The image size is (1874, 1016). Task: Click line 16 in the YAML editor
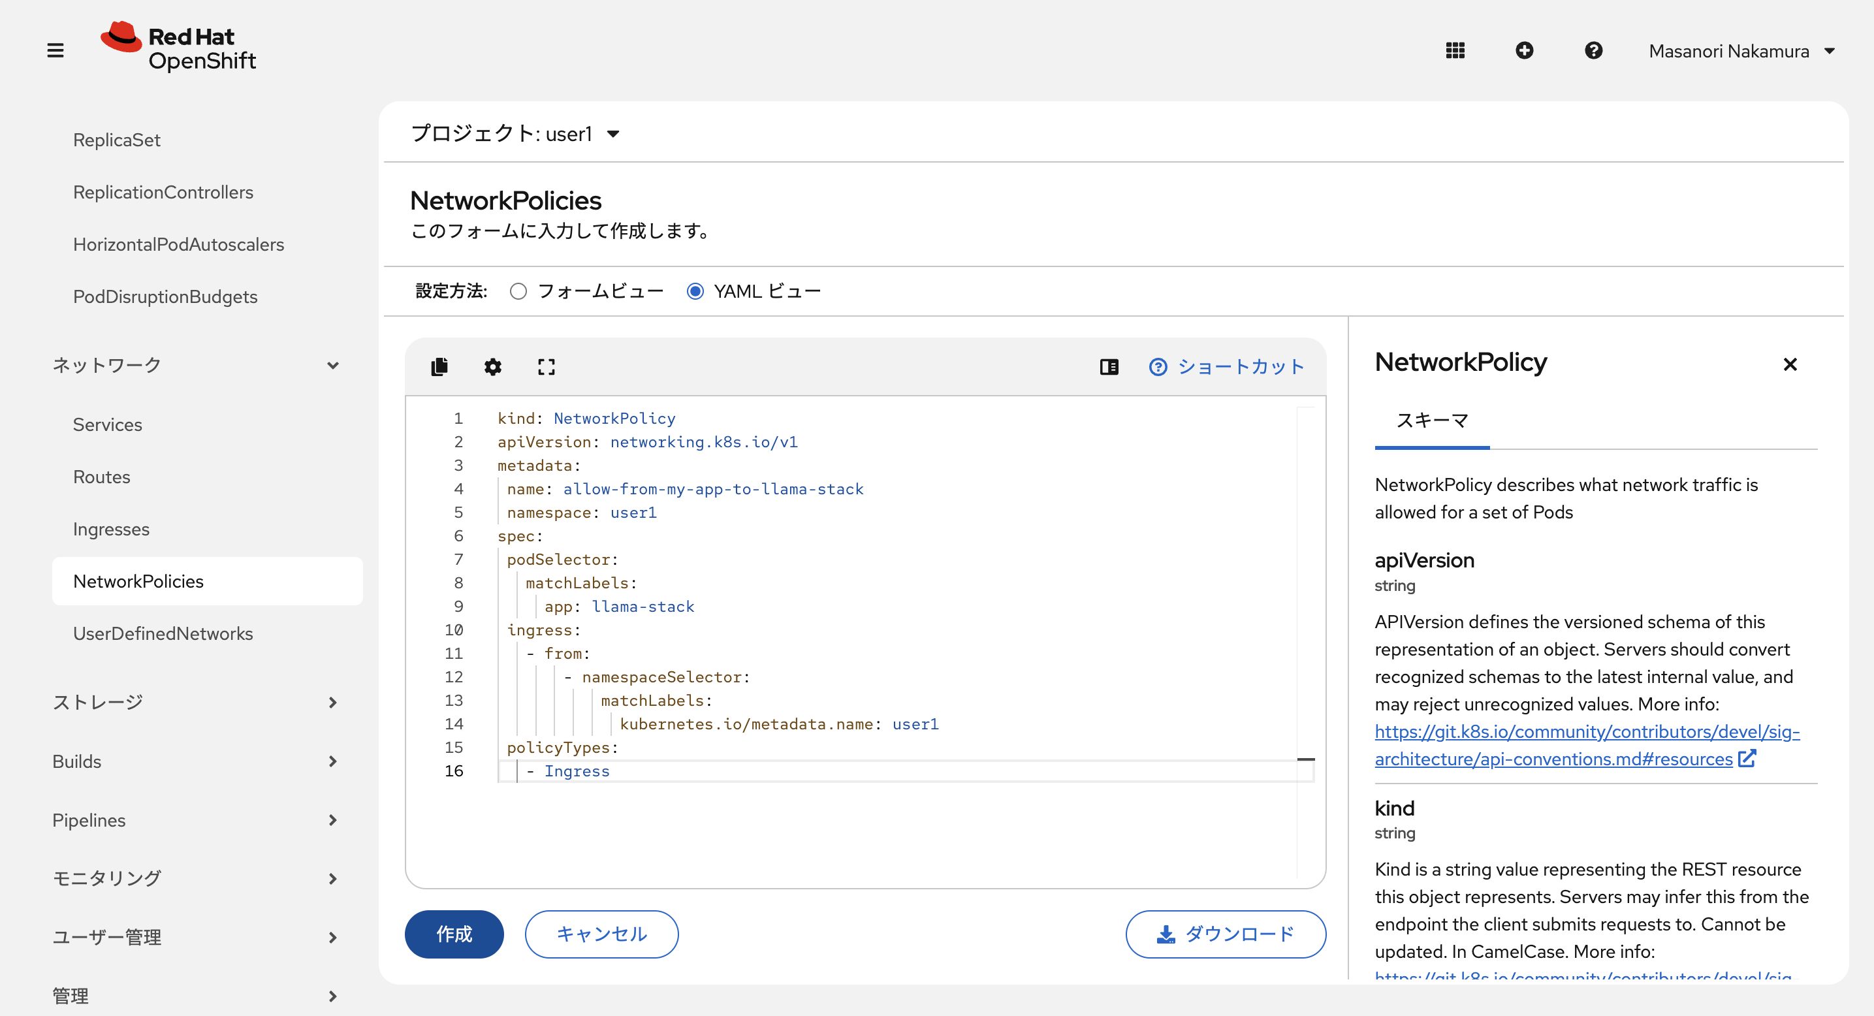(727, 771)
